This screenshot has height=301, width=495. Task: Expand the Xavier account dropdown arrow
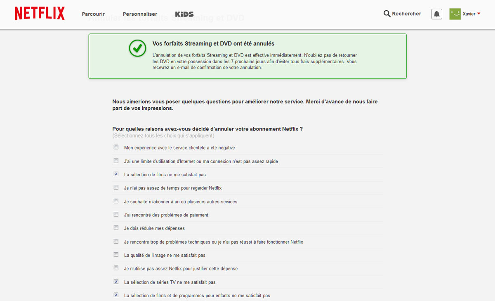click(478, 14)
